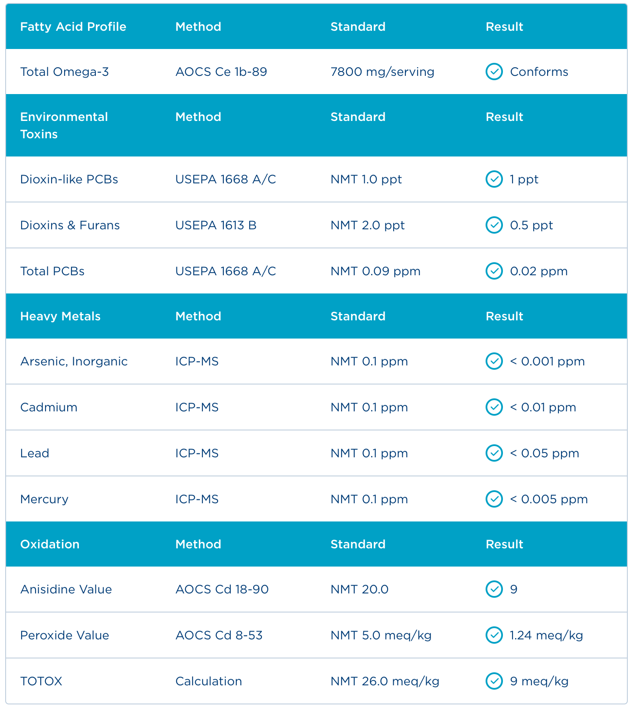Image resolution: width=633 pixels, height=707 pixels.
Task: Click the Environmental Toxins section header
Action: pyautogui.click(x=64, y=125)
